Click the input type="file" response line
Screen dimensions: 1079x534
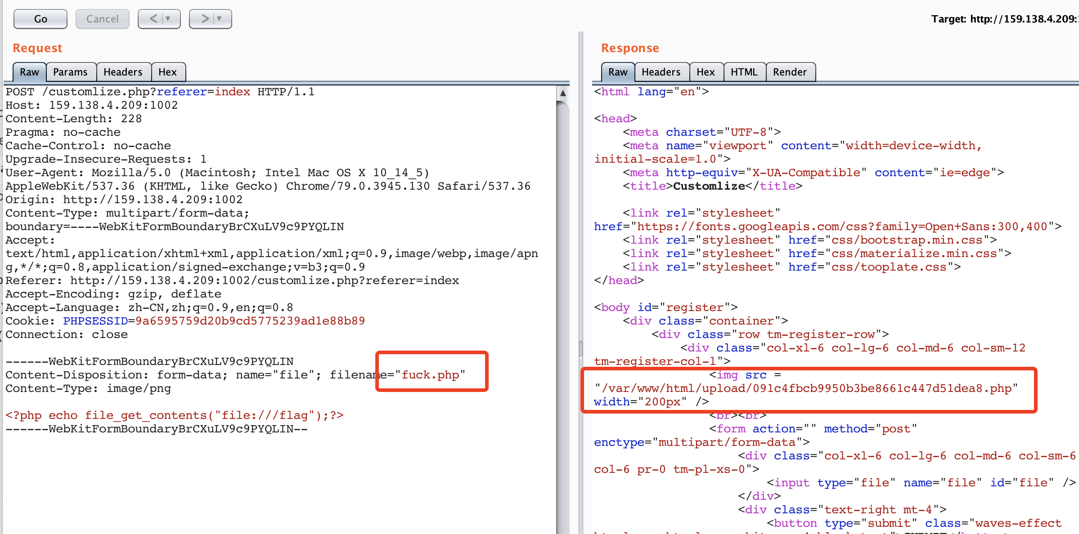[921, 483]
